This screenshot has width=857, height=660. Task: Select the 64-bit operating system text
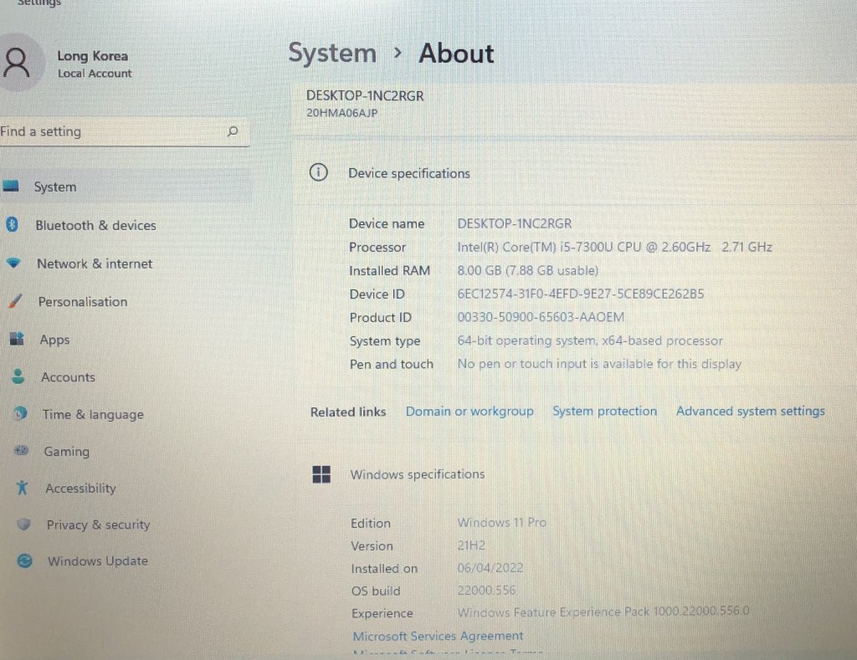point(590,340)
